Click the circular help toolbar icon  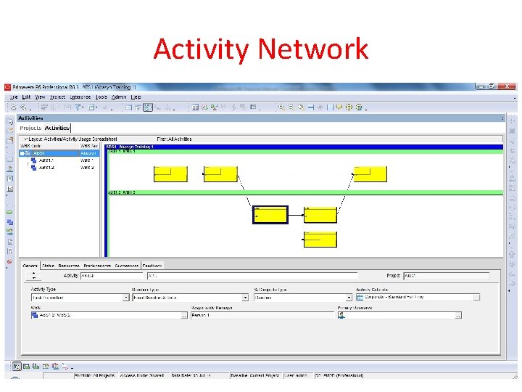(x=349, y=107)
